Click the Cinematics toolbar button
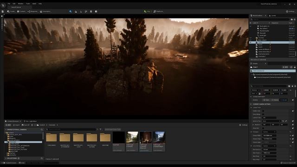 45,12
